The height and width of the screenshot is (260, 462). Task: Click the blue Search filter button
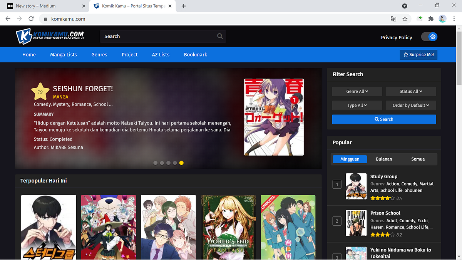point(384,119)
